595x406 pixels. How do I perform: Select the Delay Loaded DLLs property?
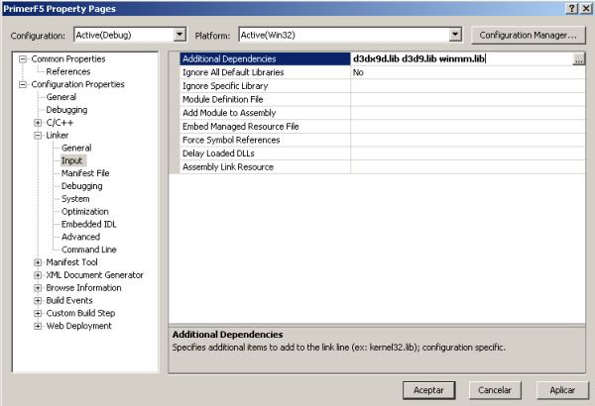[x=265, y=153]
